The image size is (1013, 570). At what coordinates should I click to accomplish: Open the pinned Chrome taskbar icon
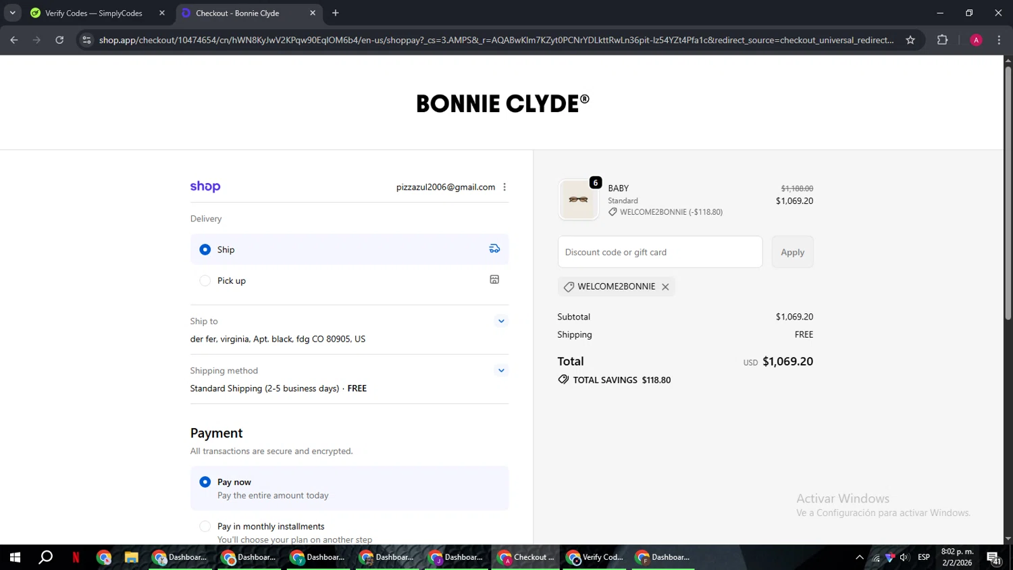click(x=103, y=557)
